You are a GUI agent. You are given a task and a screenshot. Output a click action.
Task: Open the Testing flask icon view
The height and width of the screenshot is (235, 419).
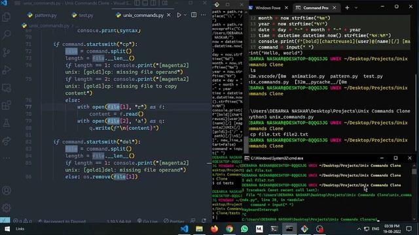point(7,123)
